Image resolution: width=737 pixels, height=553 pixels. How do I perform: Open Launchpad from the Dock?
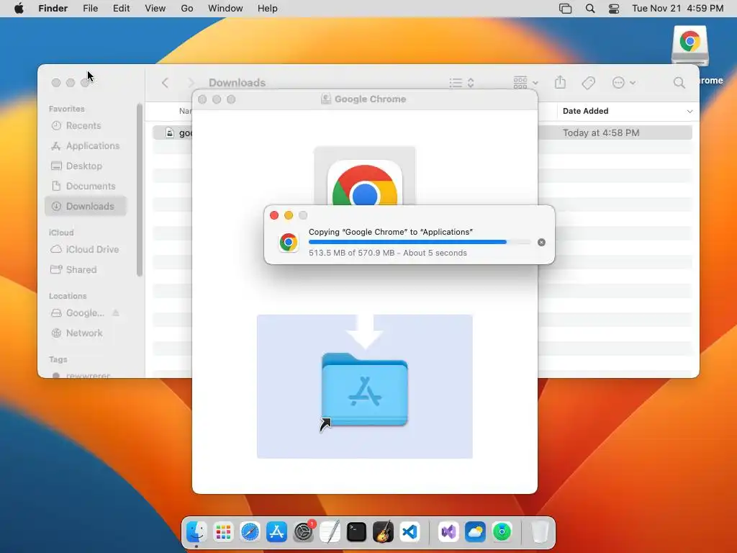[223, 532]
